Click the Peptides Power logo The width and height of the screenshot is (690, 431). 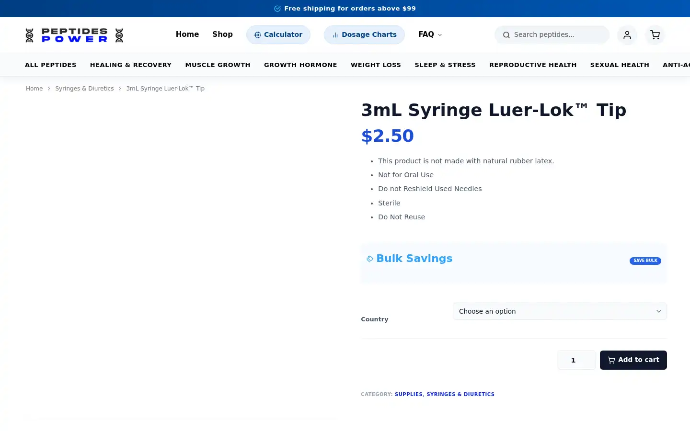point(74,35)
